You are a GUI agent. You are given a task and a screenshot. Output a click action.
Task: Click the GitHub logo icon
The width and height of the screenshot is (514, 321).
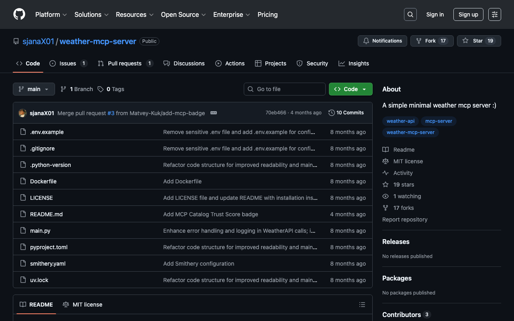(x=19, y=14)
